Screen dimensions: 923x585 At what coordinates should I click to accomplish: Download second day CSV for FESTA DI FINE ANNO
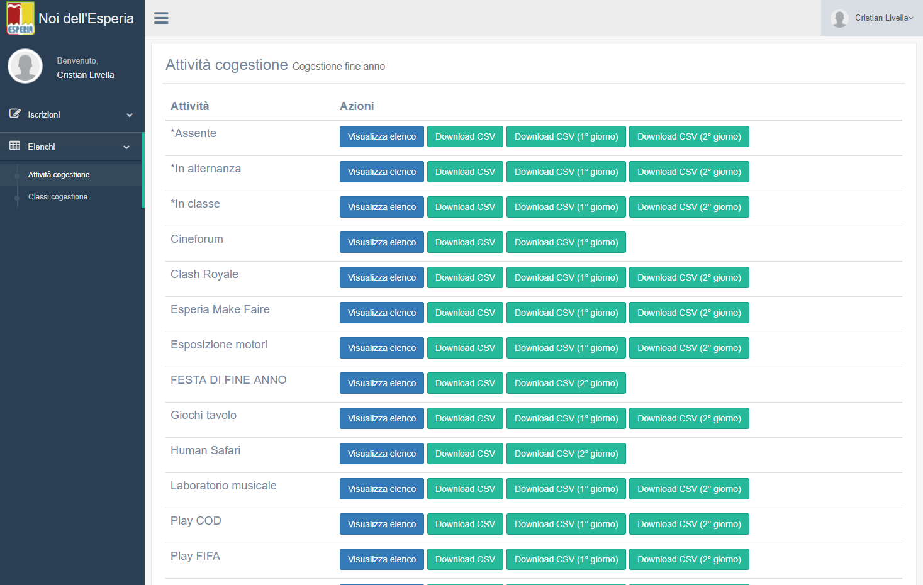tap(566, 383)
